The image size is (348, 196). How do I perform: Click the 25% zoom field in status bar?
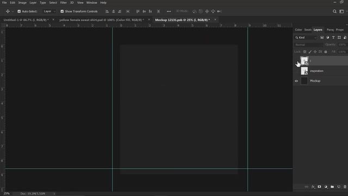click(x=7, y=194)
